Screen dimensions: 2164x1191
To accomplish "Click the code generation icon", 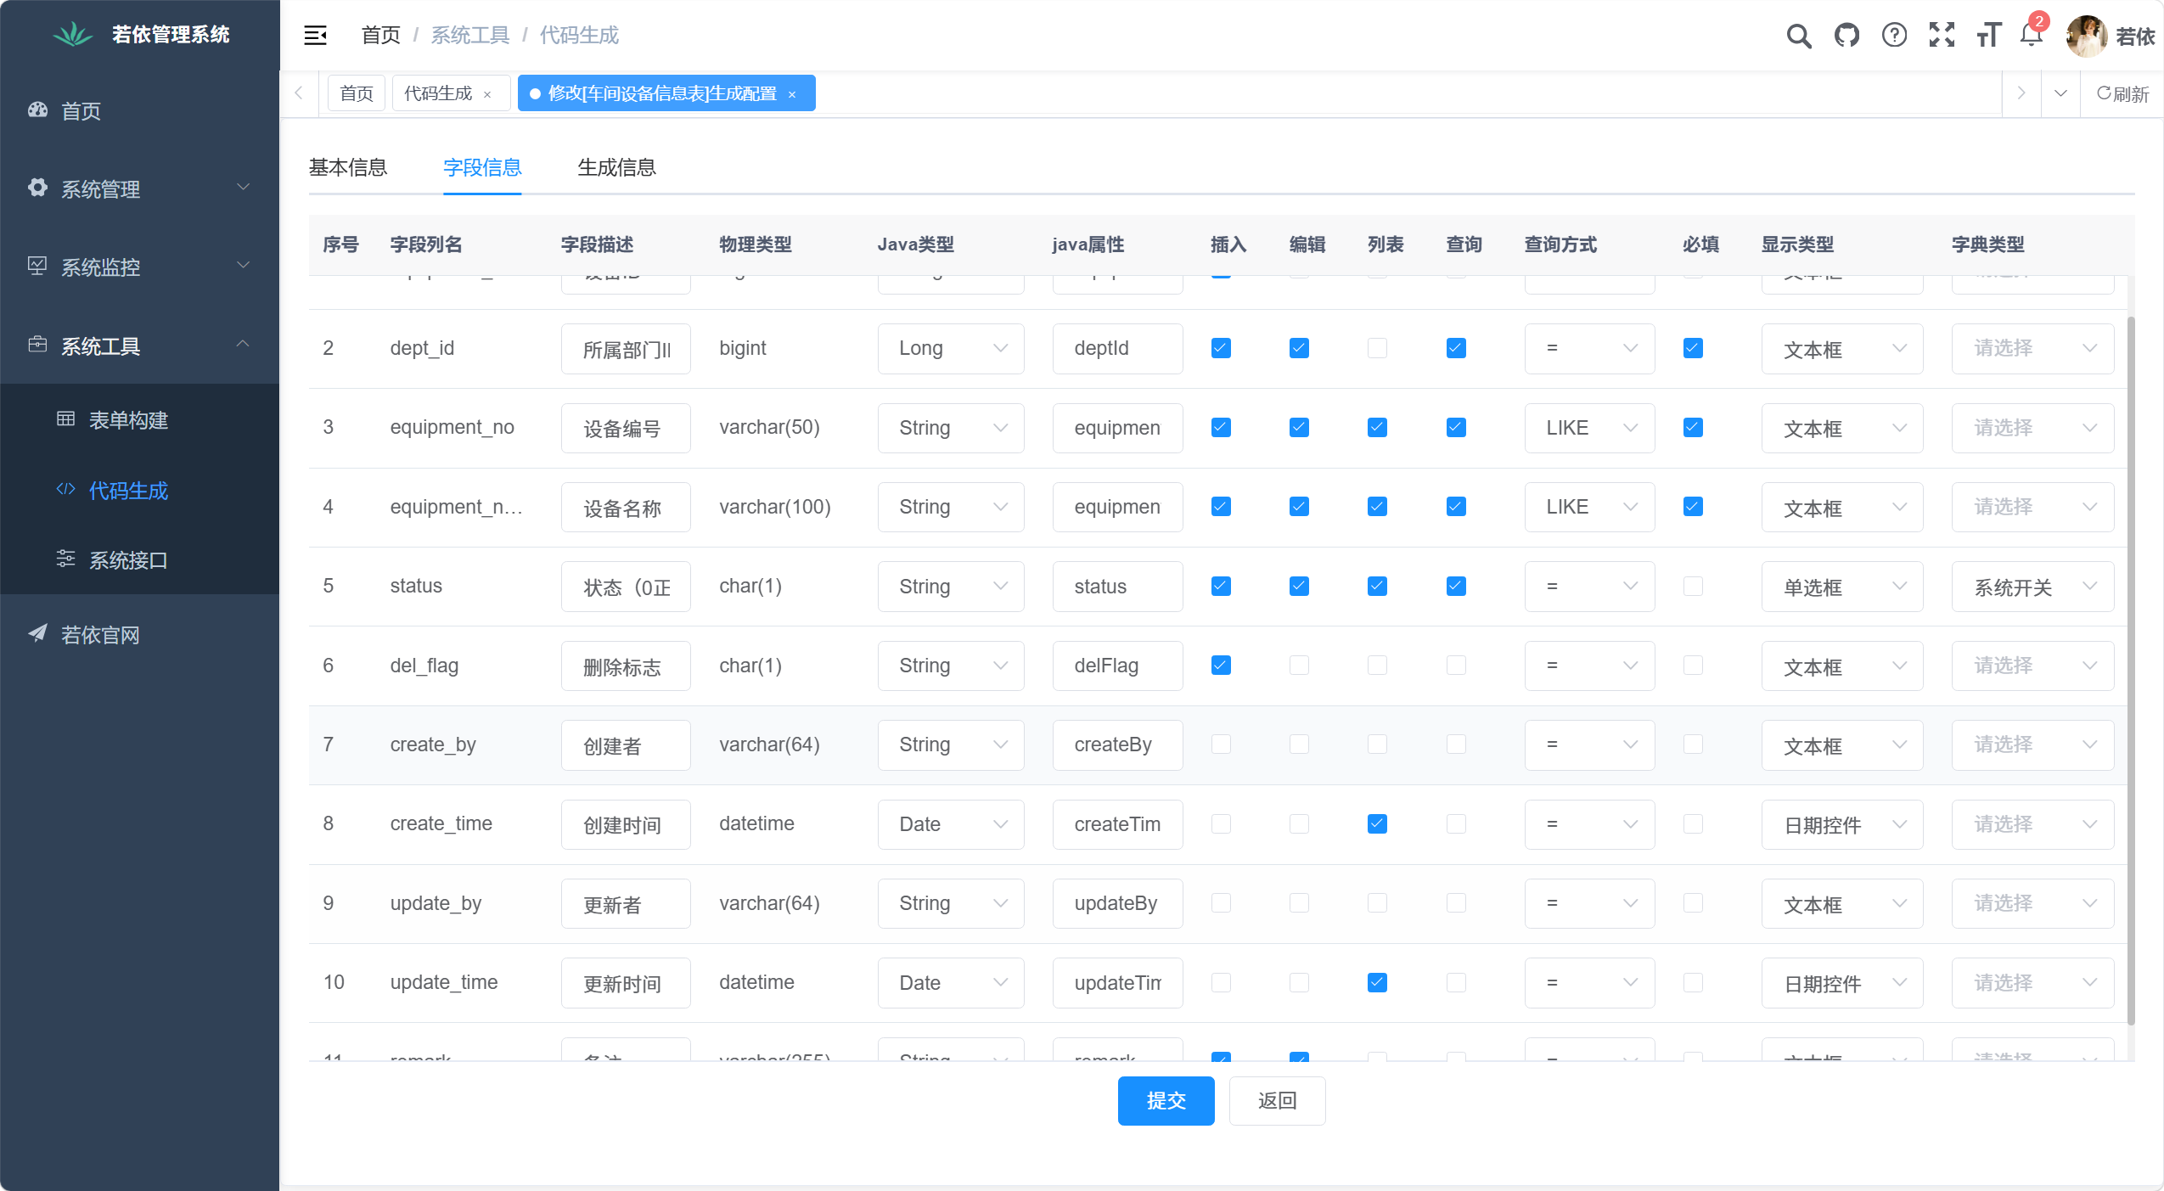I will click(x=65, y=489).
